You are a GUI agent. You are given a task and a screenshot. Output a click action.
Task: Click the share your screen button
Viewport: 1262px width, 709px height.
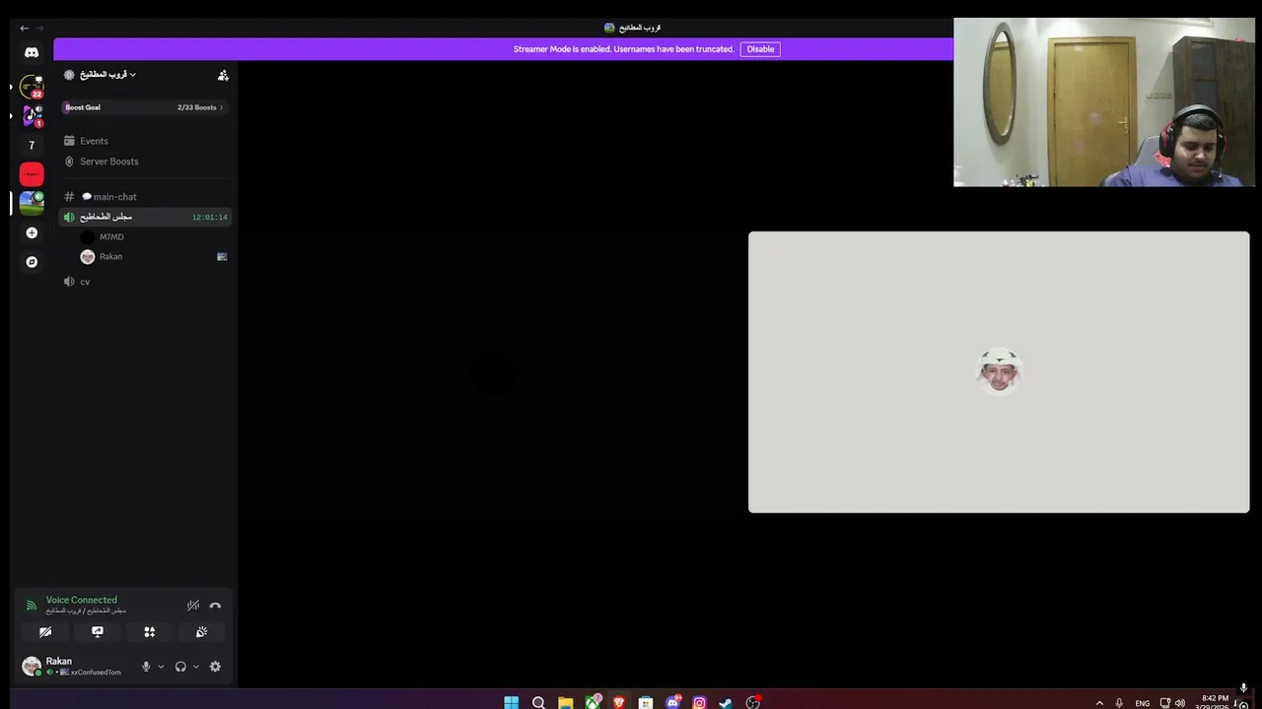[x=98, y=632]
